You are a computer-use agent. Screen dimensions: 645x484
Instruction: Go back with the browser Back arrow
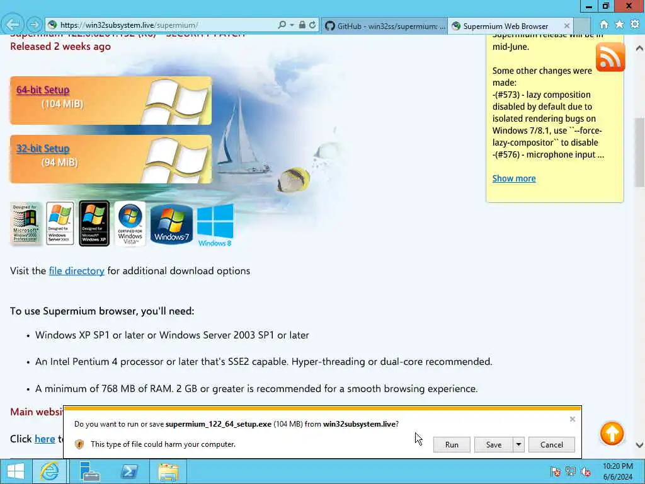[x=13, y=25]
